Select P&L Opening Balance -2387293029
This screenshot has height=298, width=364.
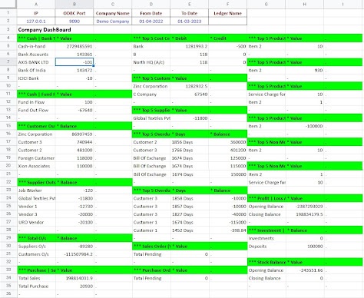click(305, 207)
